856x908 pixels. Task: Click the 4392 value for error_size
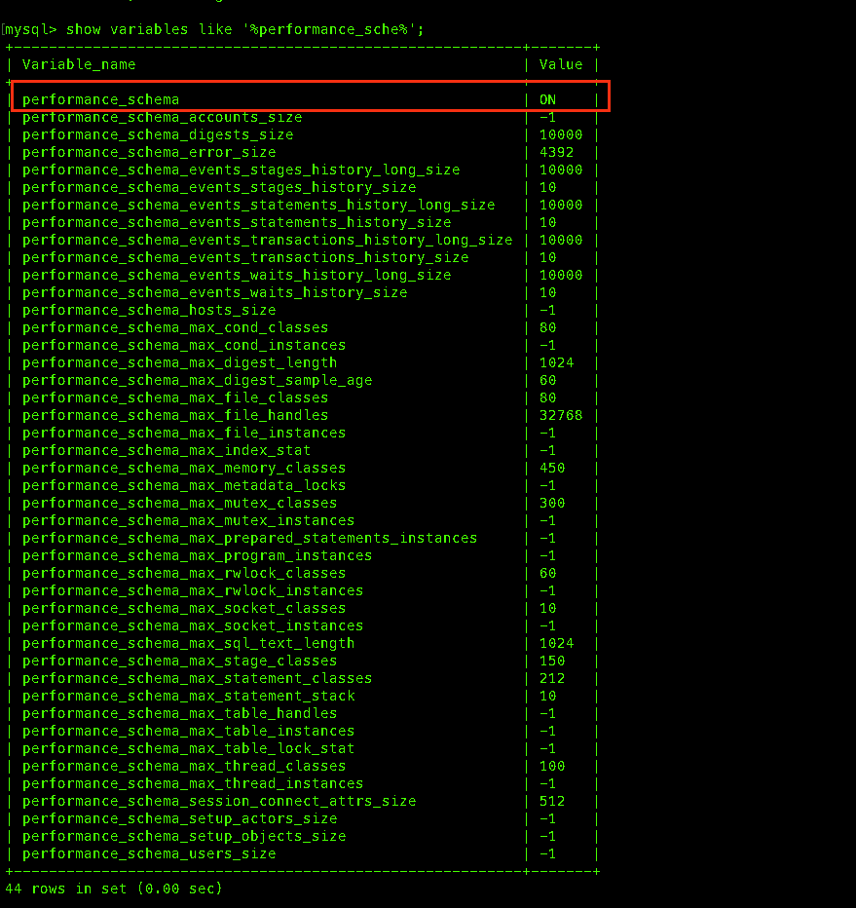tap(556, 152)
